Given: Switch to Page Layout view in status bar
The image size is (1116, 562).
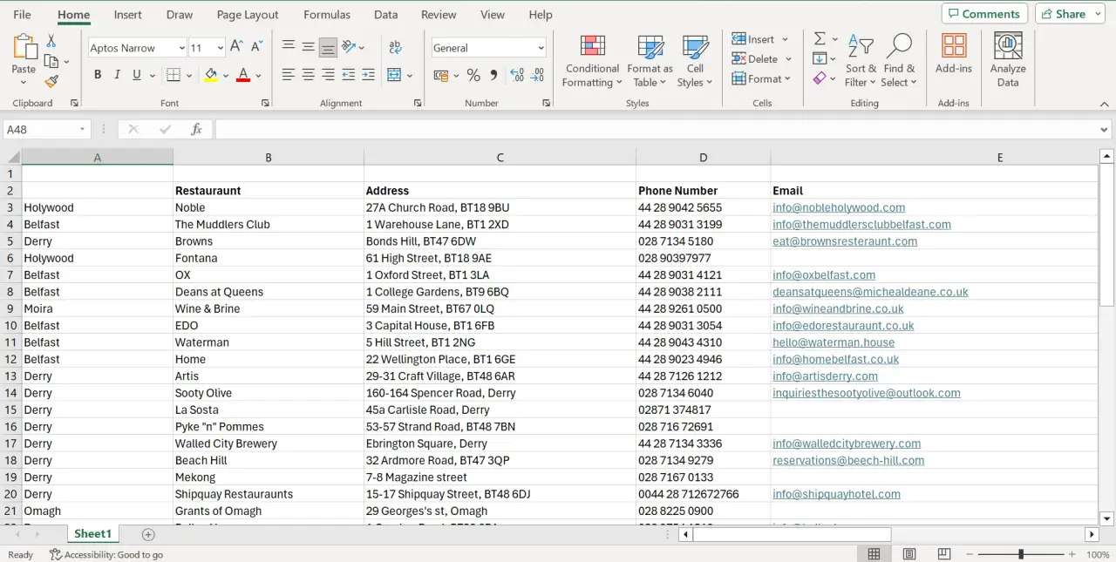Looking at the screenshot, I should click(909, 554).
